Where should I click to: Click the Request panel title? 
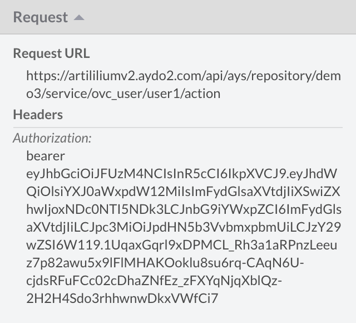coord(41,17)
